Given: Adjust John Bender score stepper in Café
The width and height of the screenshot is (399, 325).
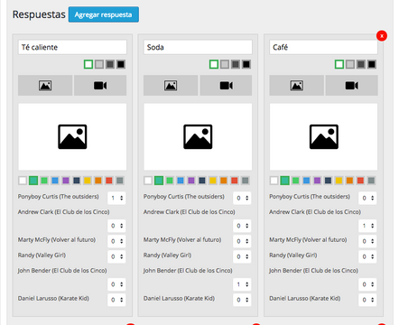Looking at the screenshot, I should 367,284.
